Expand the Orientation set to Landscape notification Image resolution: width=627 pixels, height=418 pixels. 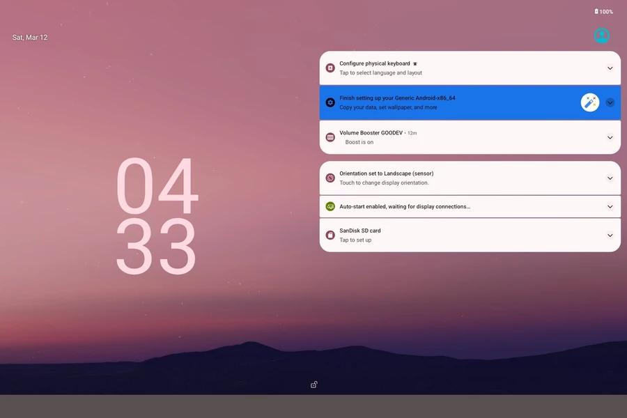pos(610,178)
